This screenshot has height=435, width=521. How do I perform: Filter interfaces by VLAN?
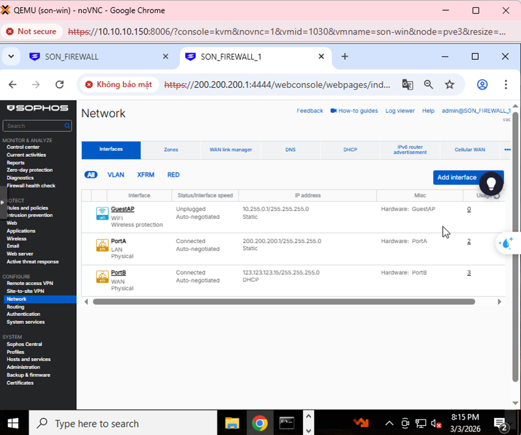pyautogui.click(x=116, y=175)
